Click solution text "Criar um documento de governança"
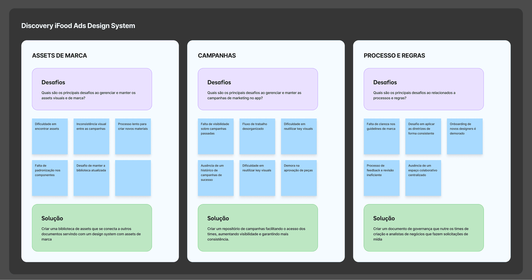532x280 pixels. 421,234
